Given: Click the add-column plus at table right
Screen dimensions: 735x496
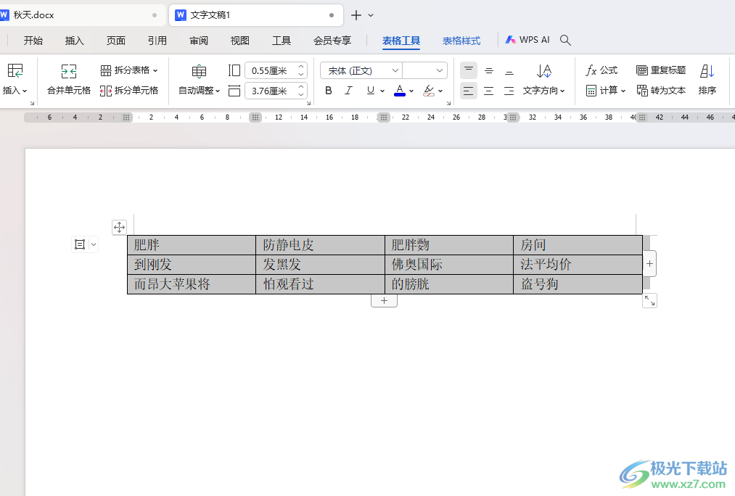Looking at the screenshot, I should (x=649, y=264).
